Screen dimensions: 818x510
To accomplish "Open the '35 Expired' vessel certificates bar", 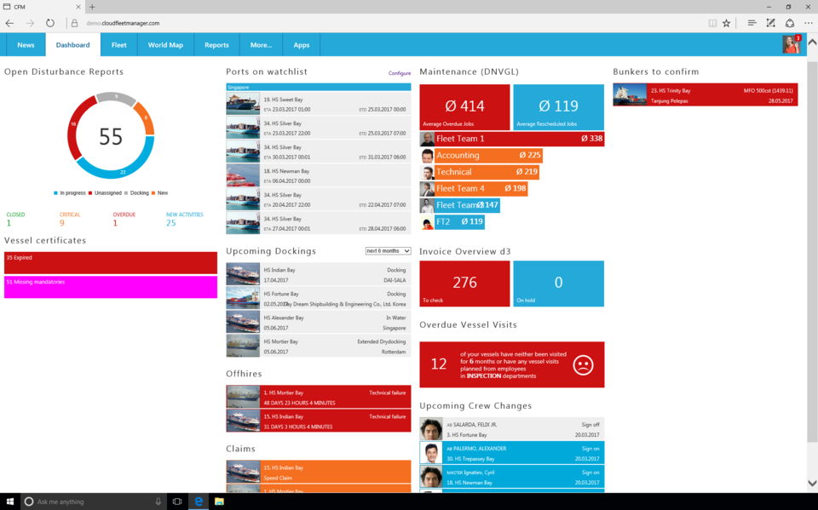I will click(111, 262).
